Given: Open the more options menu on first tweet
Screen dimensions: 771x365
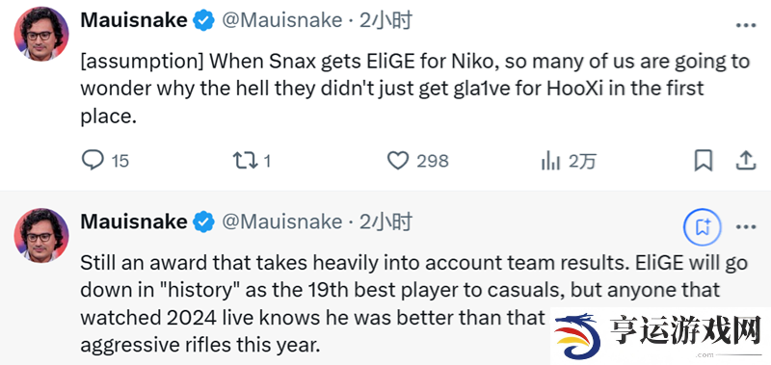Looking at the screenshot, I should point(745,26).
